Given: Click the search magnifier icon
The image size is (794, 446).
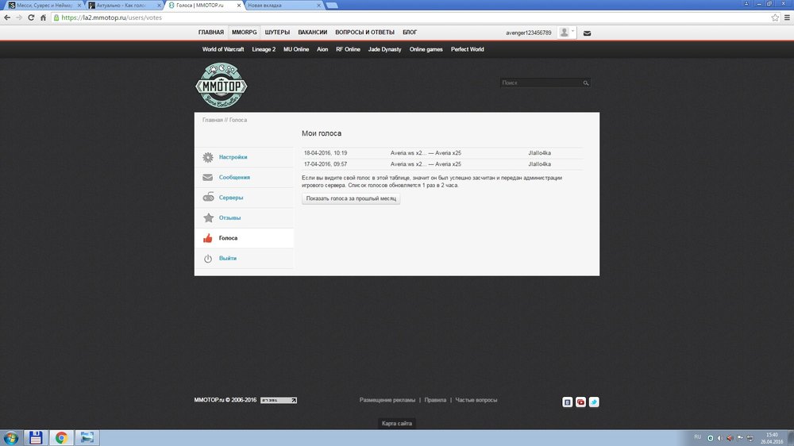Looking at the screenshot, I should pyautogui.click(x=586, y=83).
